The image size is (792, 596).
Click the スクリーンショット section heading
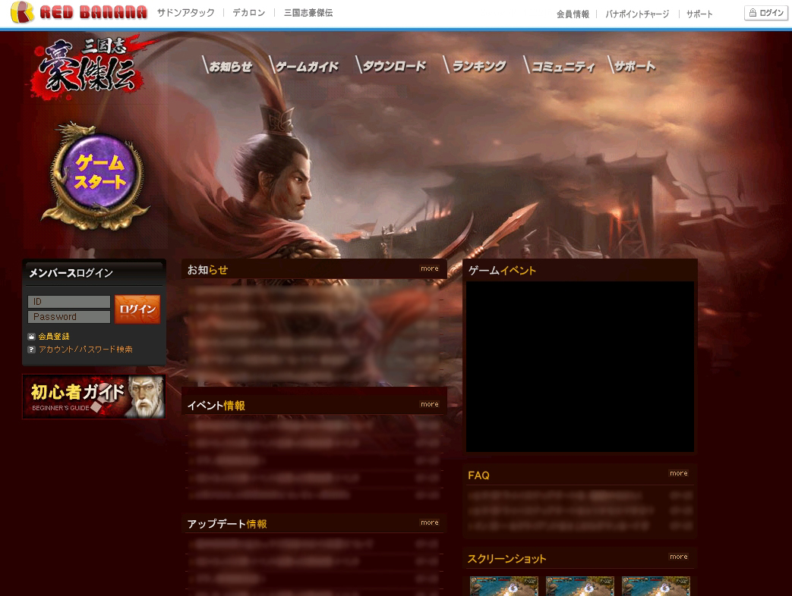coord(507,559)
